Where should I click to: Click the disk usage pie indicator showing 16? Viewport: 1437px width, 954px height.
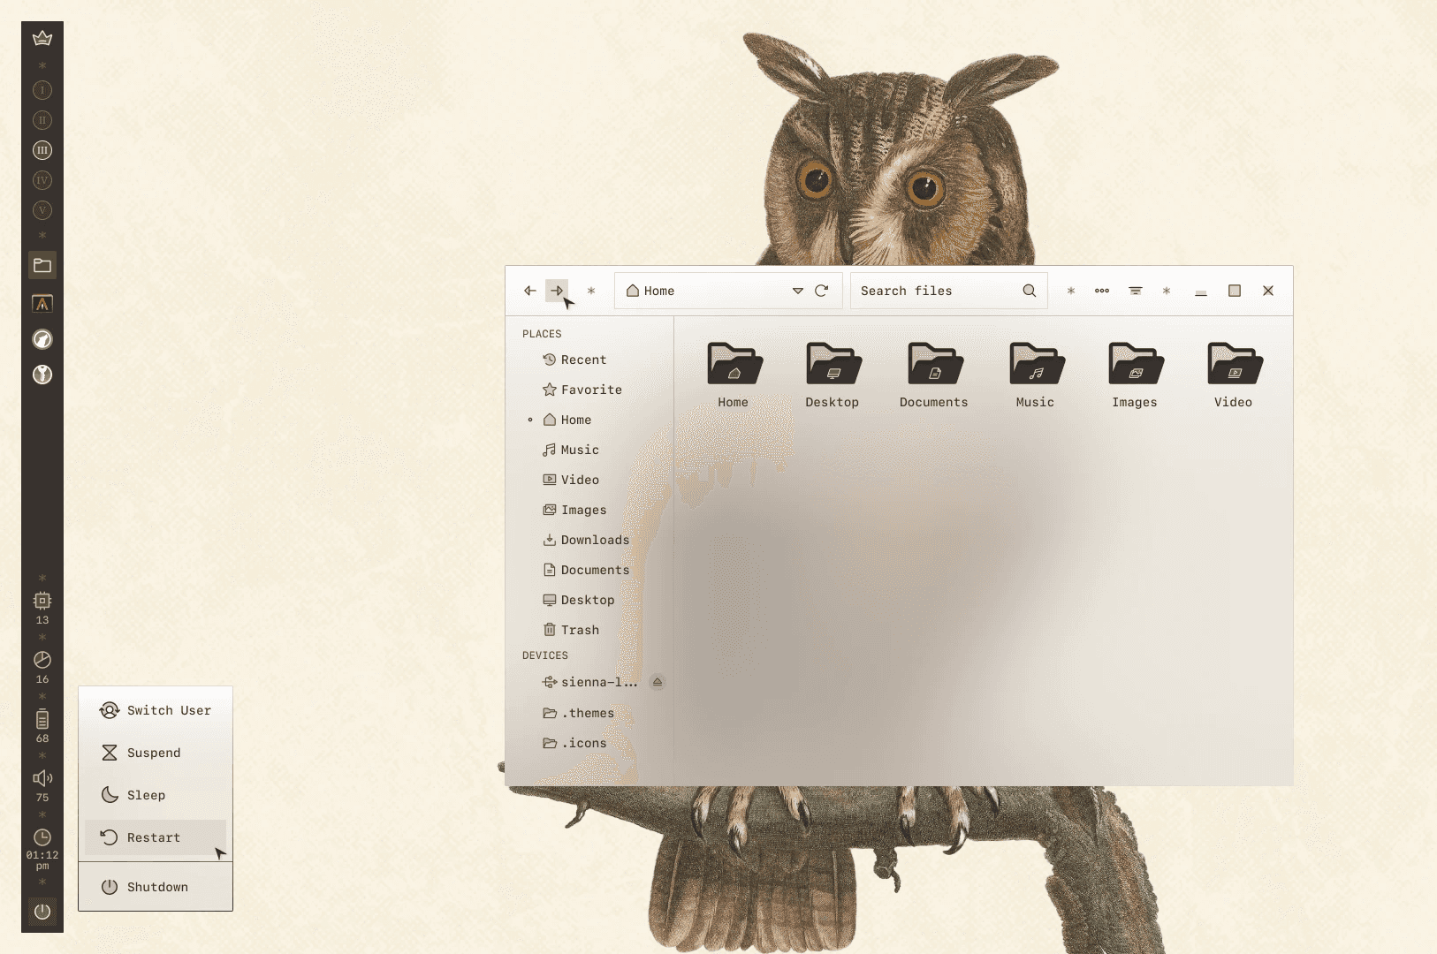pyautogui.click(x=42, y=667)
